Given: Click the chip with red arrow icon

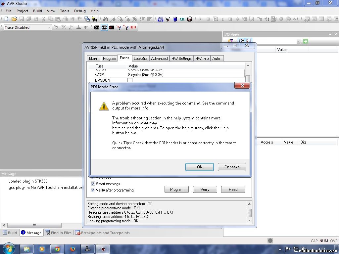Looking at the screenshot, I should pyautogui.click(x=112, y=27).
